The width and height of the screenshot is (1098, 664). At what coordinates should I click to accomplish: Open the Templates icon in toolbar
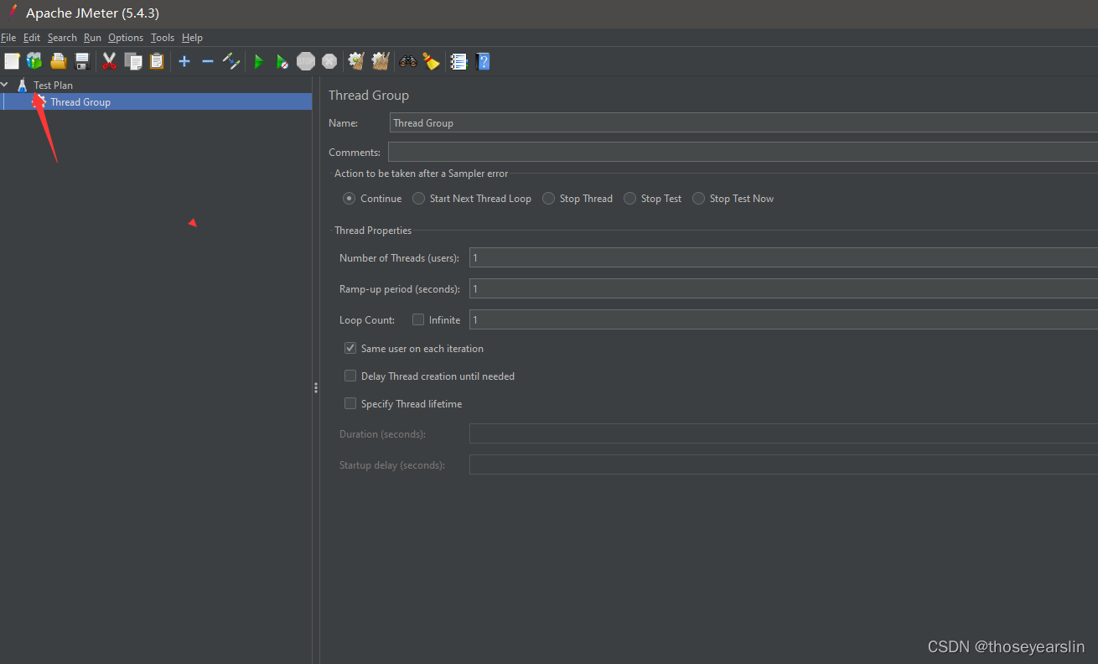(x=34, y=61)
